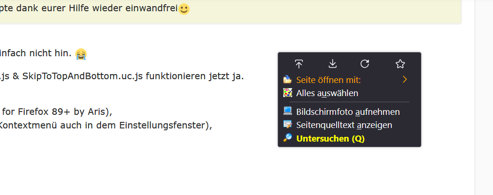
Task: Bookmark the page with the star icon
Action: [400, 64]
